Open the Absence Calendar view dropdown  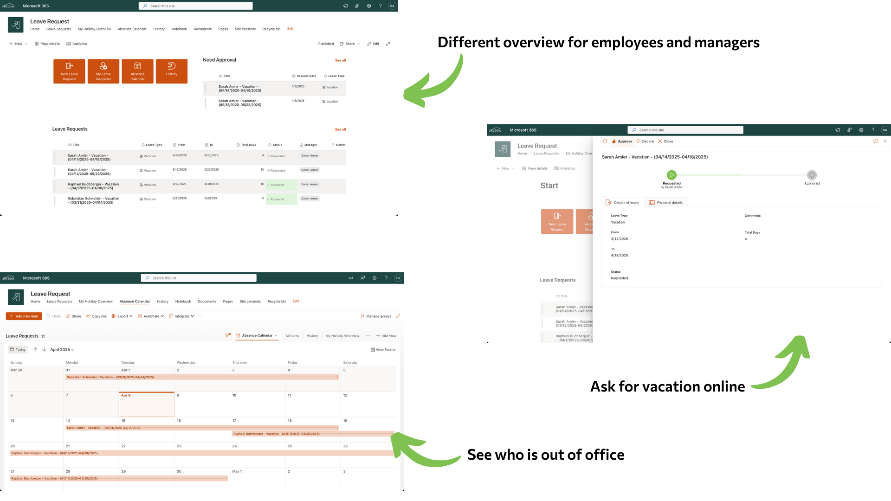pos(257,335)
